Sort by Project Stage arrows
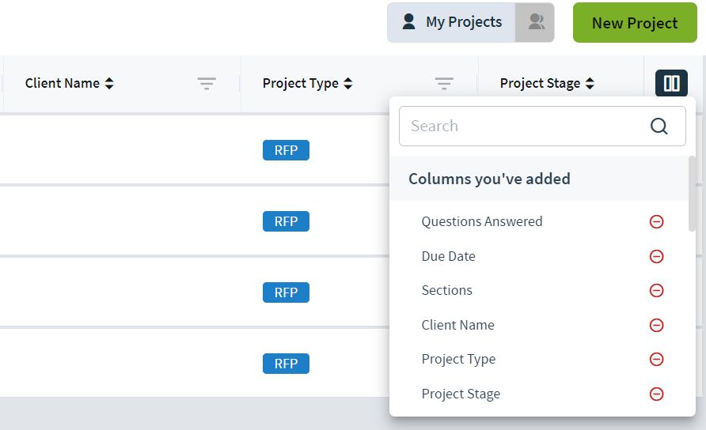Screen dimensions: 706x430 click(x=590, y=83)
